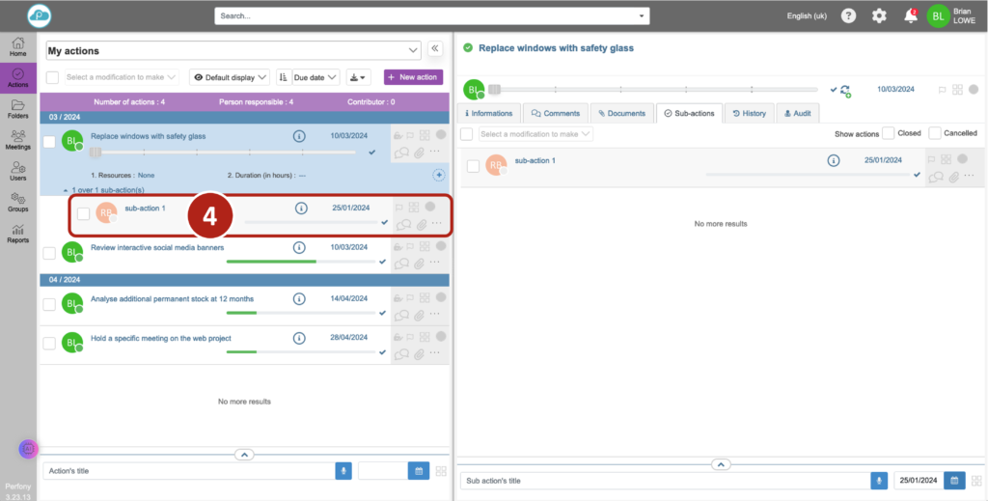Open the Folders section in sidebar
Screen dimensions: 988x501
click(x=17, y=108)
